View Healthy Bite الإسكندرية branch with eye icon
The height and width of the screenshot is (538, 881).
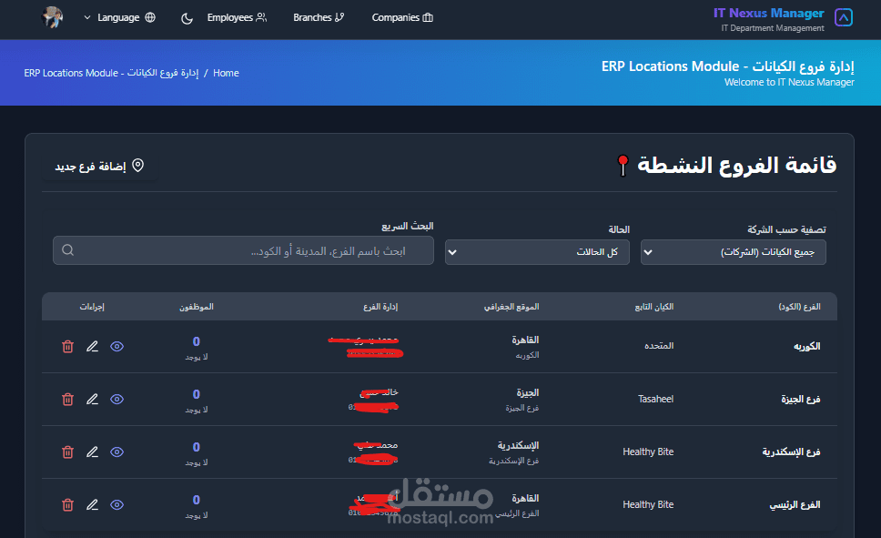coord(116,452)
